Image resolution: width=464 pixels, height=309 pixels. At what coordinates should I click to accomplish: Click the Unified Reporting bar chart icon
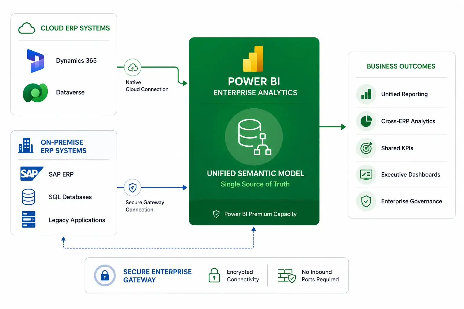[x=366, y=94]
